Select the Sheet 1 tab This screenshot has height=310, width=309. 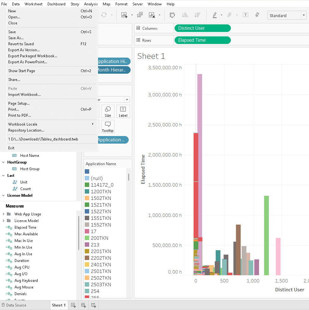[x=59, y=305]
